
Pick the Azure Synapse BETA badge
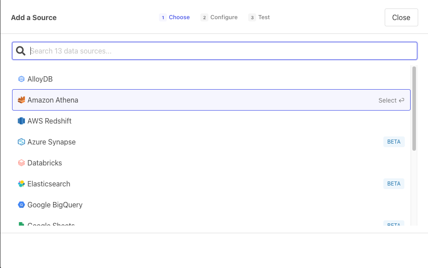coord(394,142)
